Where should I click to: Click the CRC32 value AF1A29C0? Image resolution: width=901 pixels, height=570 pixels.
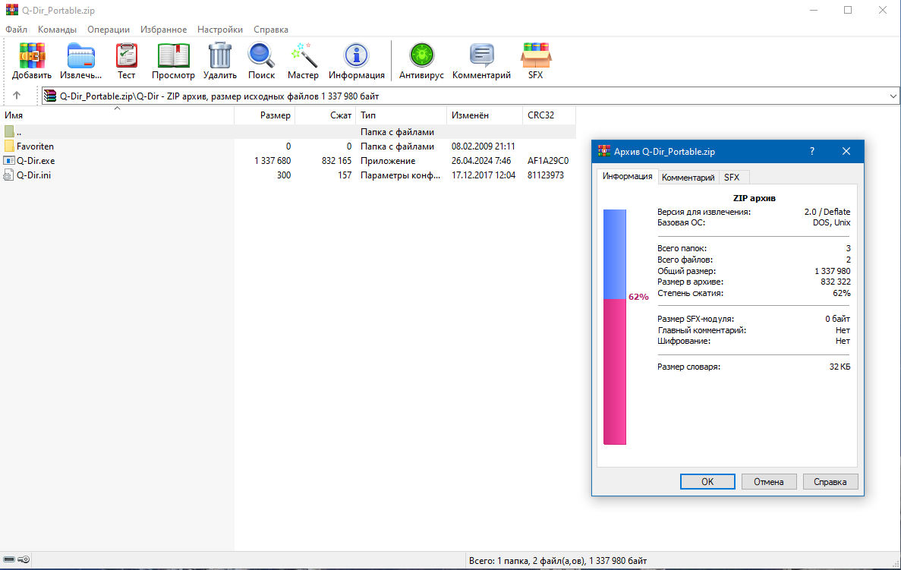pos(548,161)
